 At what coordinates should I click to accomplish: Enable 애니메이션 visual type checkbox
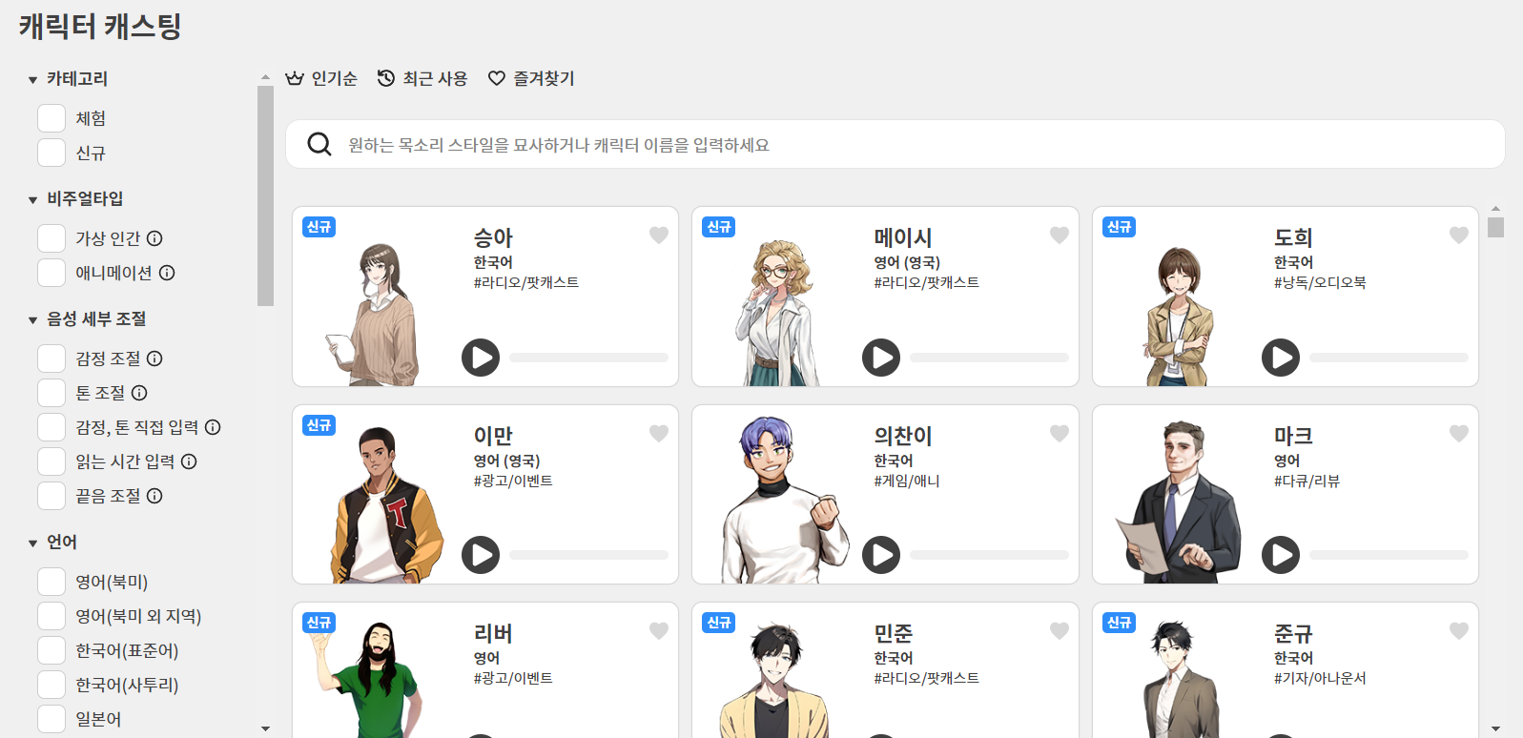(51, 273)
